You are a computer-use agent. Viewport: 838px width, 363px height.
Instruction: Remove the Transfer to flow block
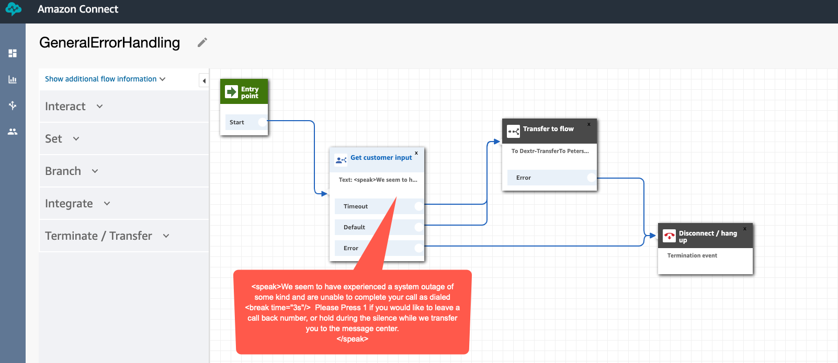coord(589,124)
